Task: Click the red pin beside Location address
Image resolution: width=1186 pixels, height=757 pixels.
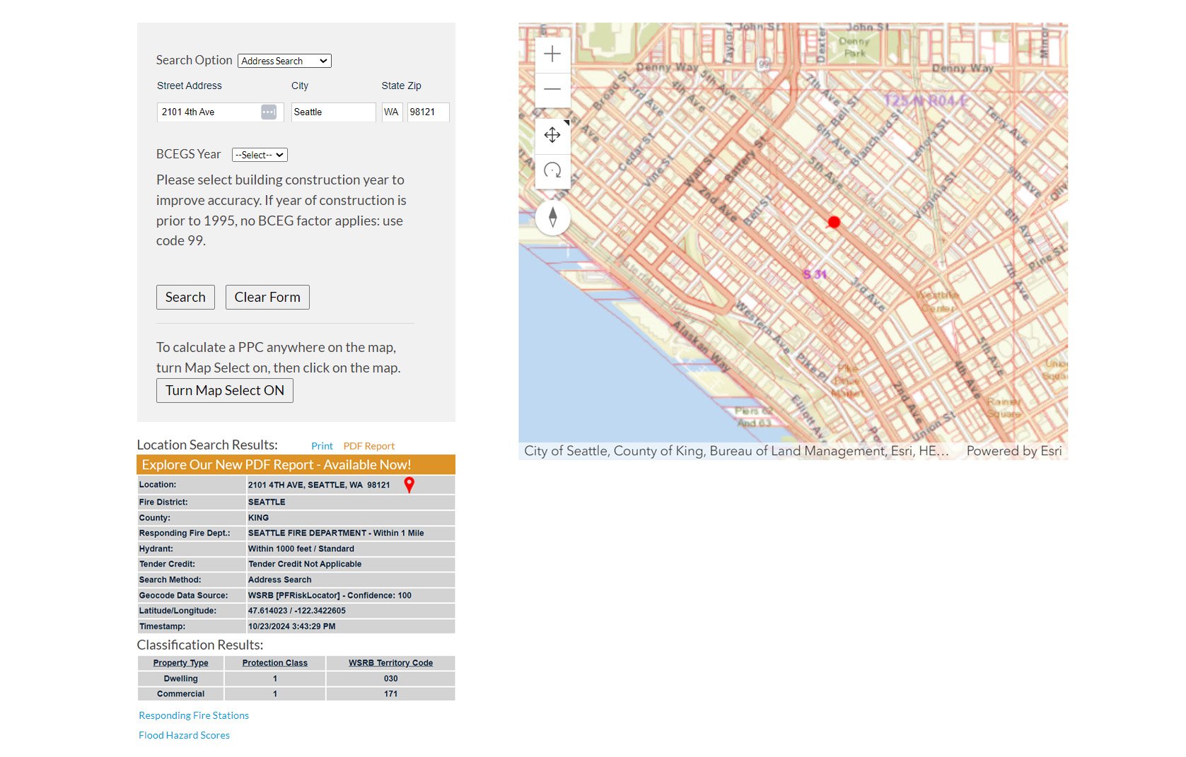Action: 409,484
